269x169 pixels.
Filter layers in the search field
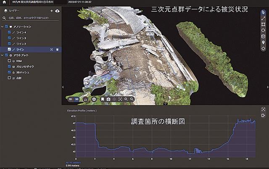(31, 18)
